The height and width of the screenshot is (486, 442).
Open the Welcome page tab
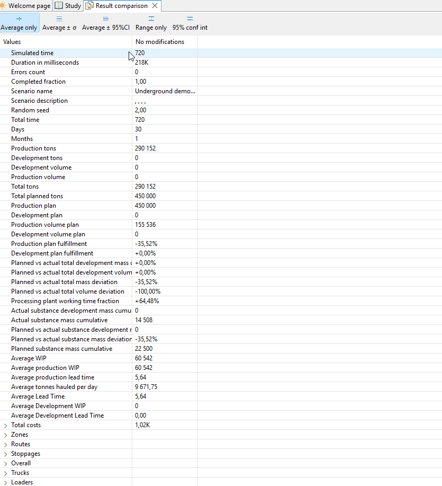click(26, 6)
